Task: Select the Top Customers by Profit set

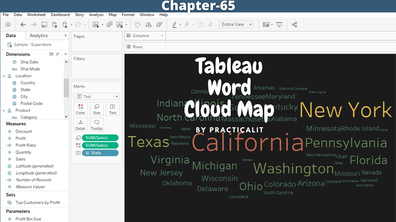Action: point(38,203)
